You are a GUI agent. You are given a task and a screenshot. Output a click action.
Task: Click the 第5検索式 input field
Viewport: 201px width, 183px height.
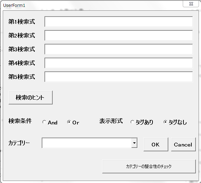tap(119, 77)
